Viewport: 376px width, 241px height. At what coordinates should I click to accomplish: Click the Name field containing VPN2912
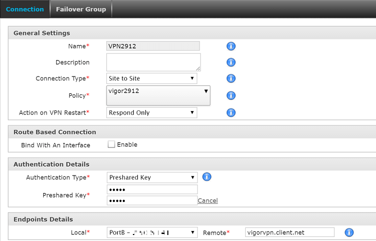coord(153,46)
